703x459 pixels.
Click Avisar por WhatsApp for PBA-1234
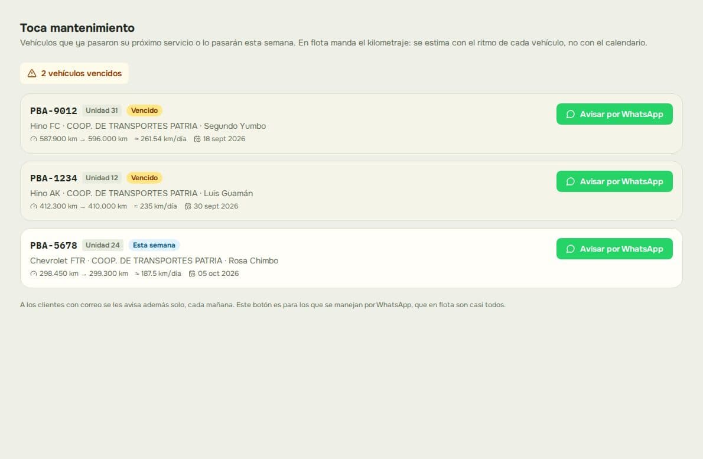click(x=614, y=181)
